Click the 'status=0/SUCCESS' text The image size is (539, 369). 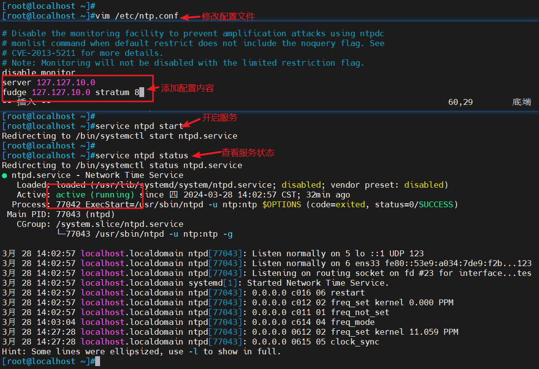pos(414,204)
